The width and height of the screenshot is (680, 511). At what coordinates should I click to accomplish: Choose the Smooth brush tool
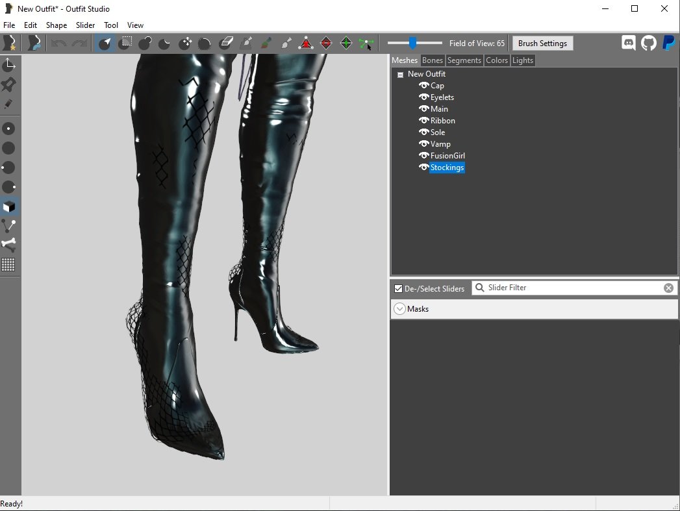[x=205, y=44]
